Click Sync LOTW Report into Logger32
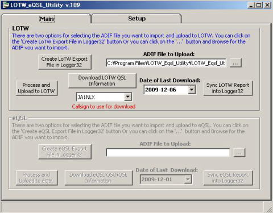This screenshot has width=273, height=213. pos(228,88)
